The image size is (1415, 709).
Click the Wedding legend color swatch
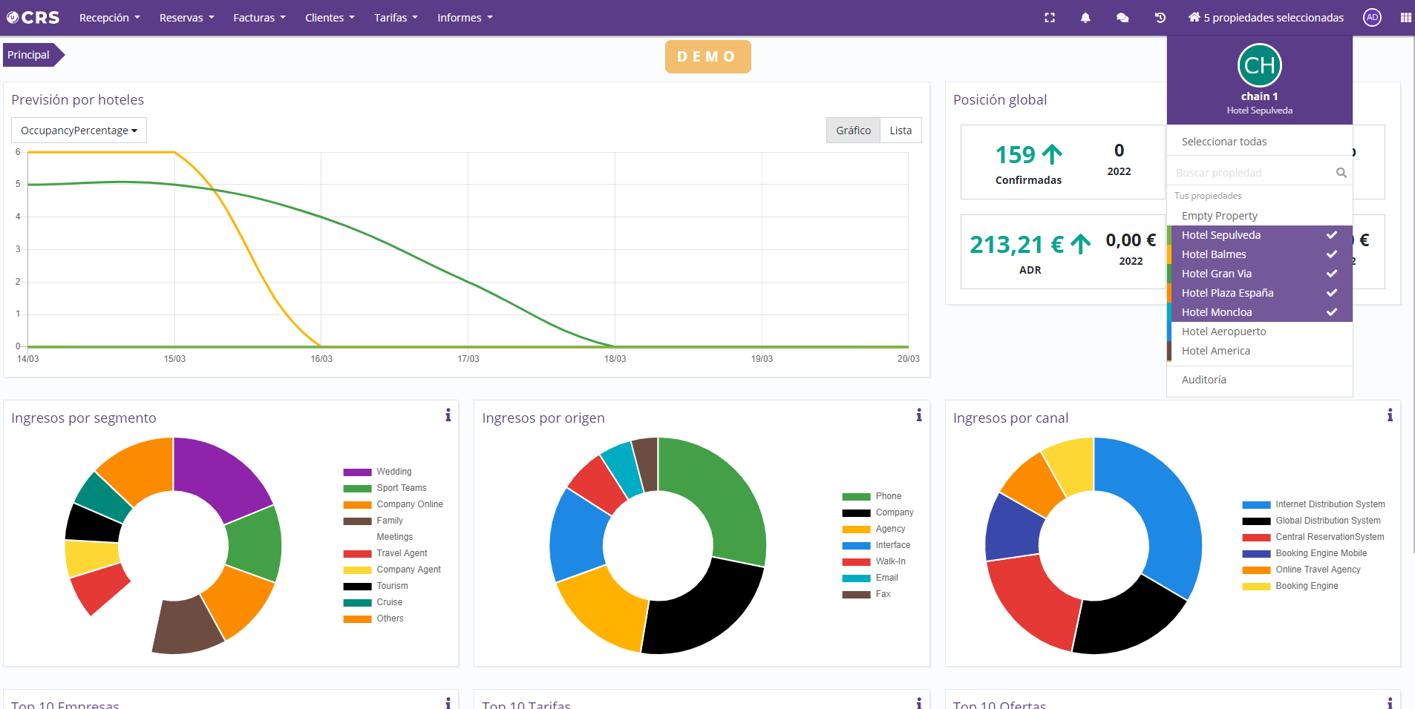(x=357, y=472)
